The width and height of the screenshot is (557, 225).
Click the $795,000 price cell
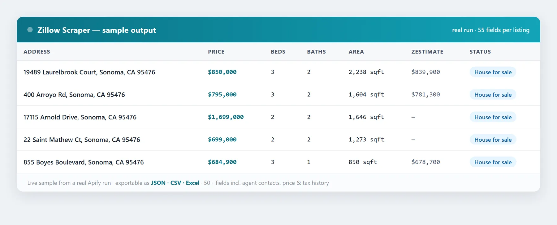[x=222, y=94]
